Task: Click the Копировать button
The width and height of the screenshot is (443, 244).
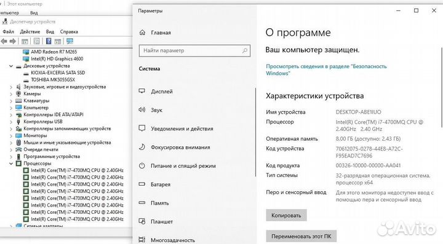Action: coord(286,215)
